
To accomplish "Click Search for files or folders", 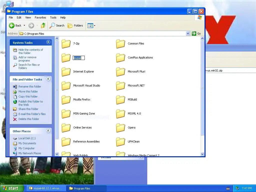I will click(29, 66).
